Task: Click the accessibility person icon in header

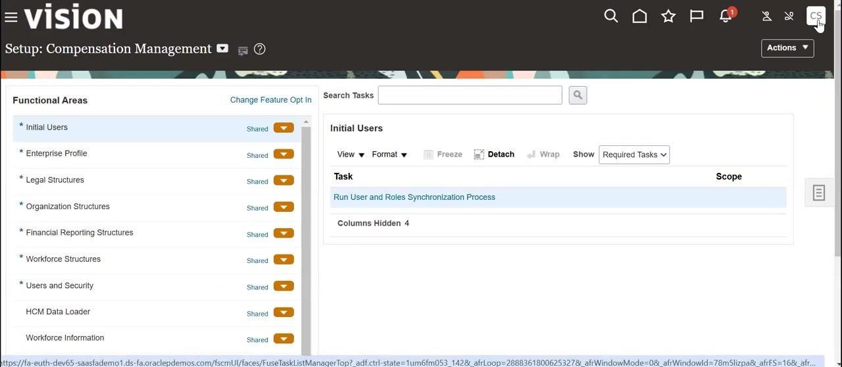Action: 766,16
